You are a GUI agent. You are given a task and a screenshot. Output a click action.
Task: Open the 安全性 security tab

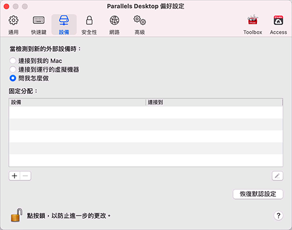pyautogui.click(x=89, y=25)
